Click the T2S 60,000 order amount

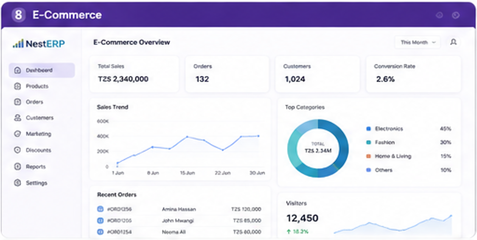tap(247, 232)
